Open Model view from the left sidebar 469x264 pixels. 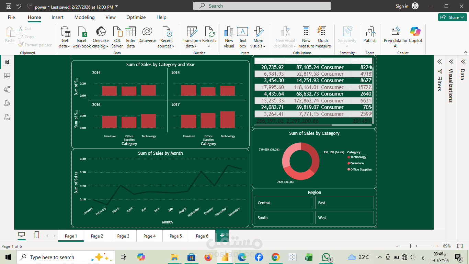pos(7,89)
